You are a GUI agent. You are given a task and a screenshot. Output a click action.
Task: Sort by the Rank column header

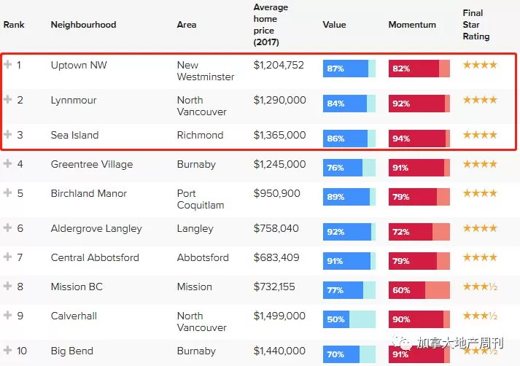[x=14, y=25]
